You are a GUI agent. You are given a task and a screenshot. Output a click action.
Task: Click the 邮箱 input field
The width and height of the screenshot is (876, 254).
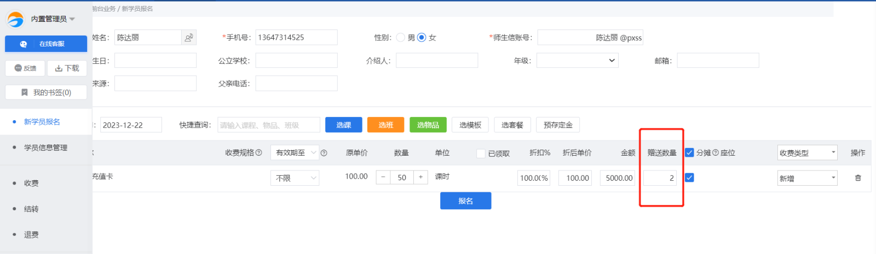(718, 61)
